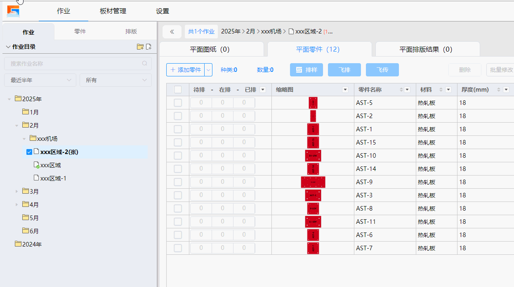Click the search magnifier in 搜索作业名称 box
Screen dimensions: 514x287
click(145, 64)
